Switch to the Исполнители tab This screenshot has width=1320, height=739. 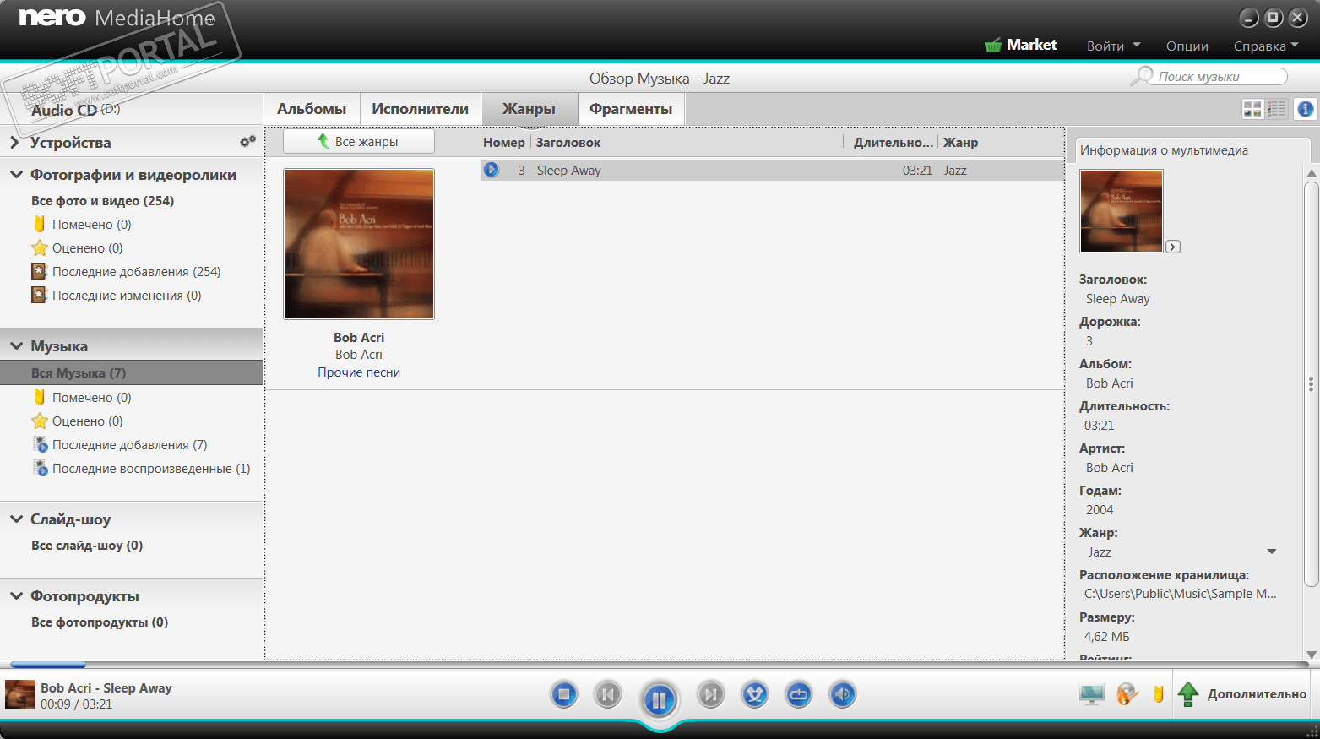421,109
